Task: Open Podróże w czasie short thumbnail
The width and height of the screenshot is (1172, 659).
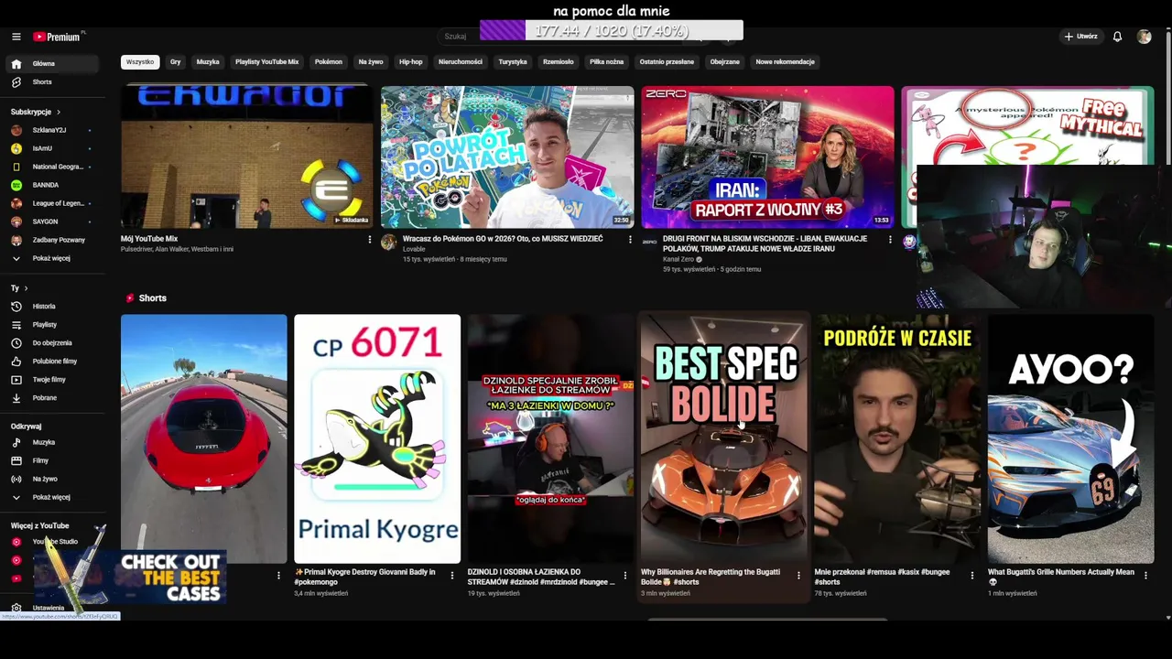Action: point(897,439)
